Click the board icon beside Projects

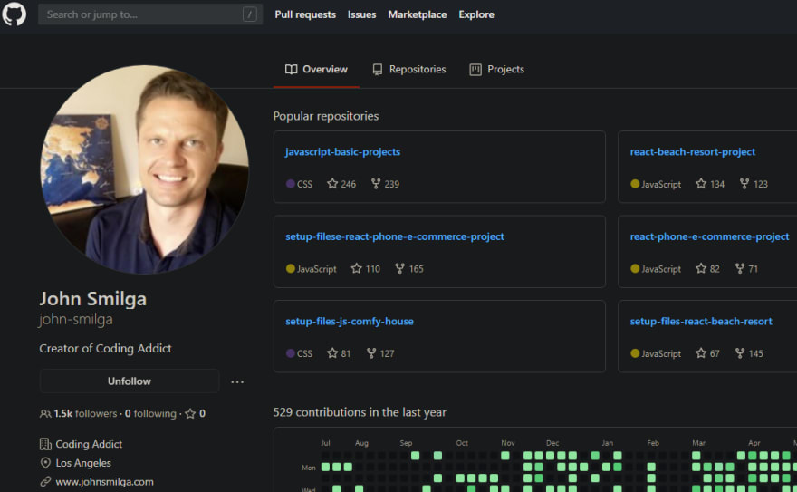(x=475, y=70)
